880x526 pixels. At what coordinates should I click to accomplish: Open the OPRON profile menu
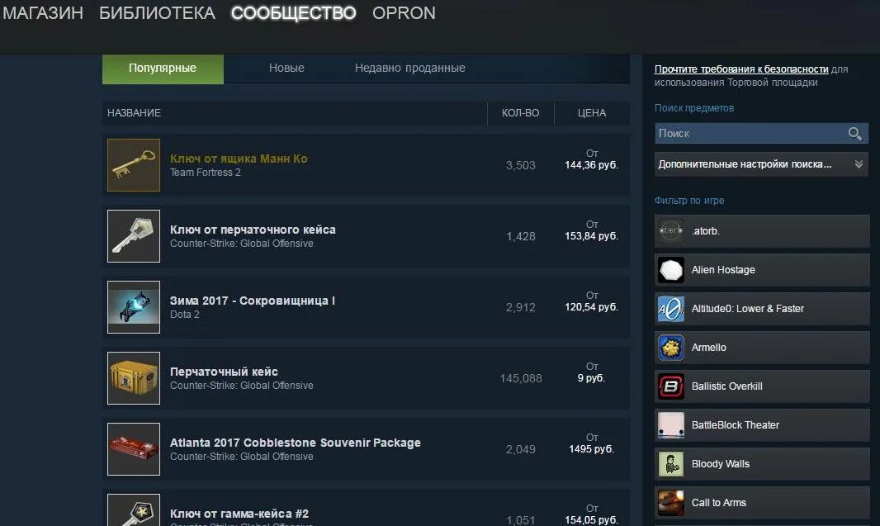[404, 13]
